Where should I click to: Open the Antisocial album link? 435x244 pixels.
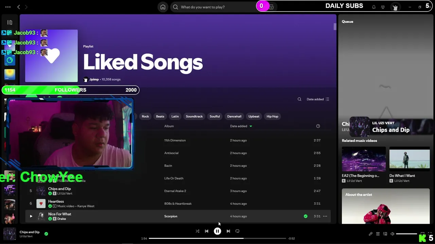point(171,153)
